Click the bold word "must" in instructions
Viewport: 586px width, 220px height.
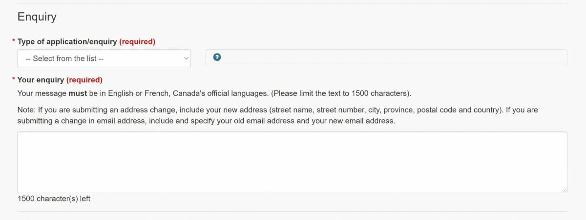tap(78, 93)
